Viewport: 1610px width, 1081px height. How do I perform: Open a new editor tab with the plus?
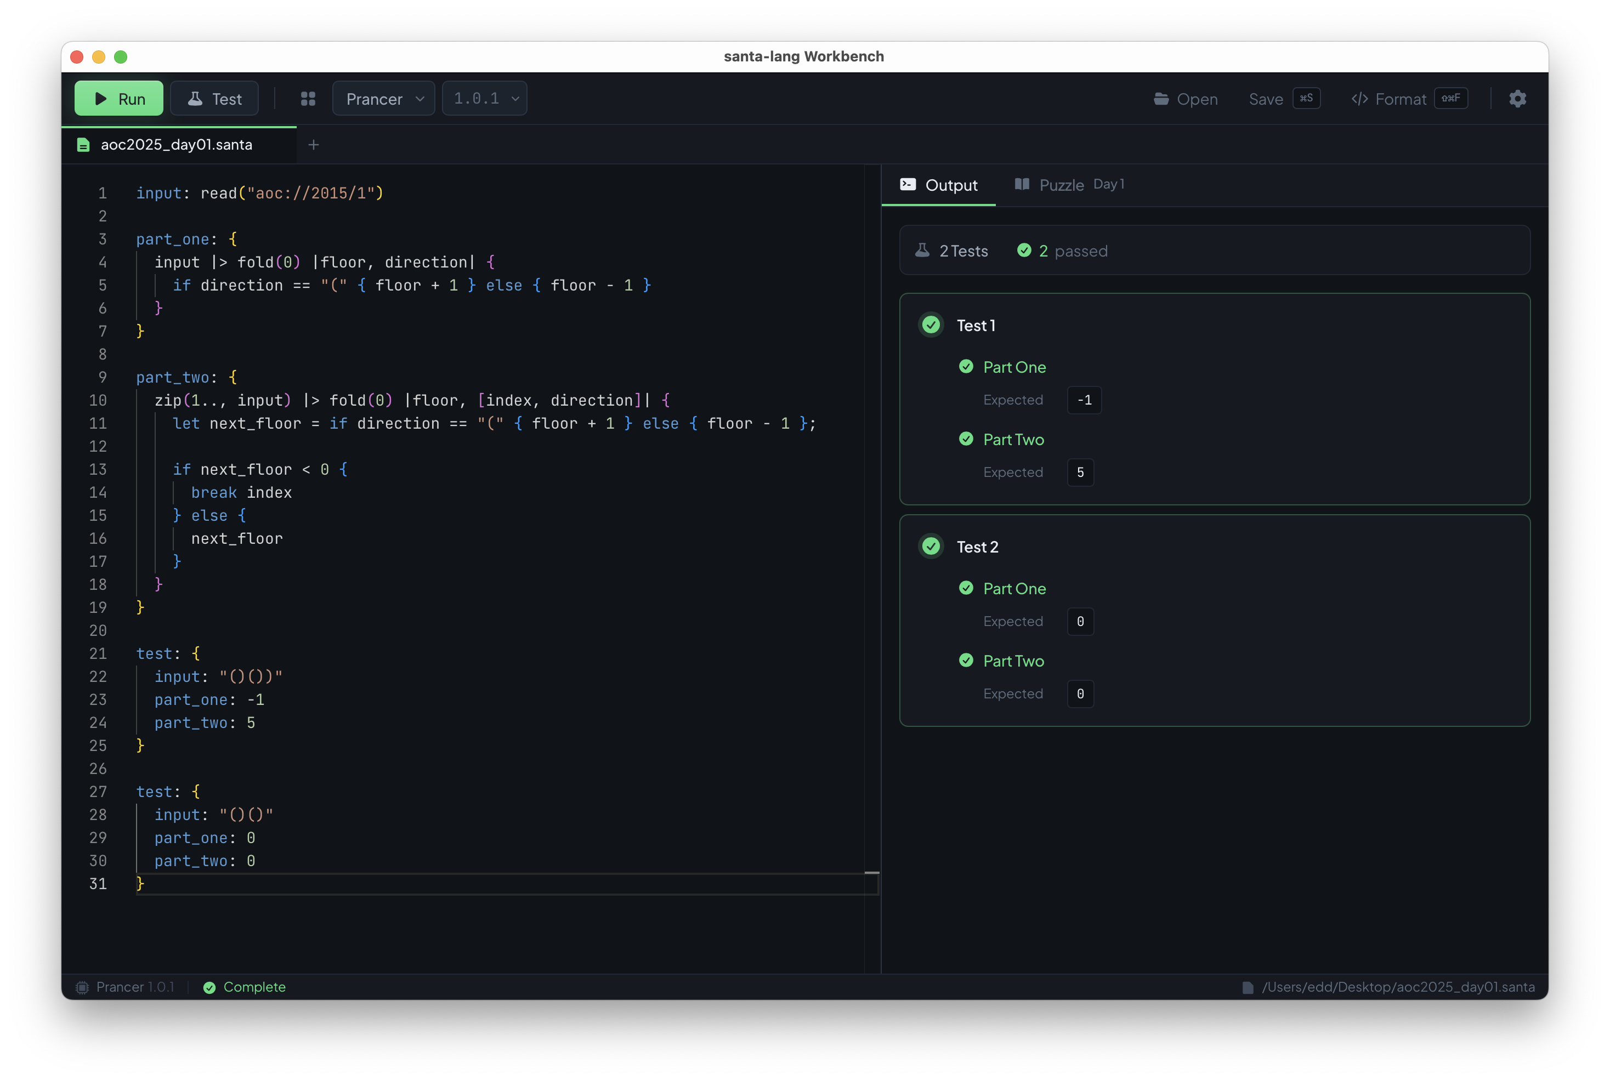(x=314, y=145)
